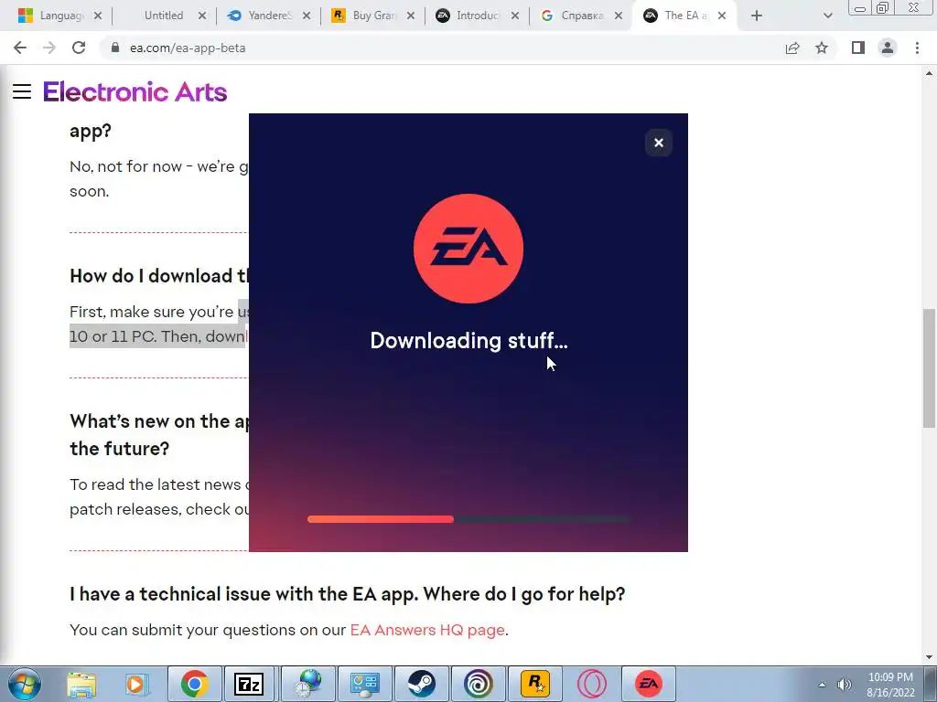Open the Chrome profile avatar
The height and width of the screenshot is (702, 937).
888,48
